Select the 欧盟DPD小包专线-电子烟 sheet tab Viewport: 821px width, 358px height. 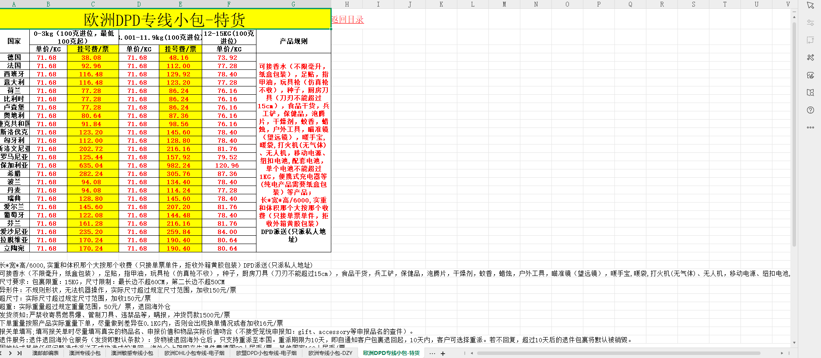point(267,353)
